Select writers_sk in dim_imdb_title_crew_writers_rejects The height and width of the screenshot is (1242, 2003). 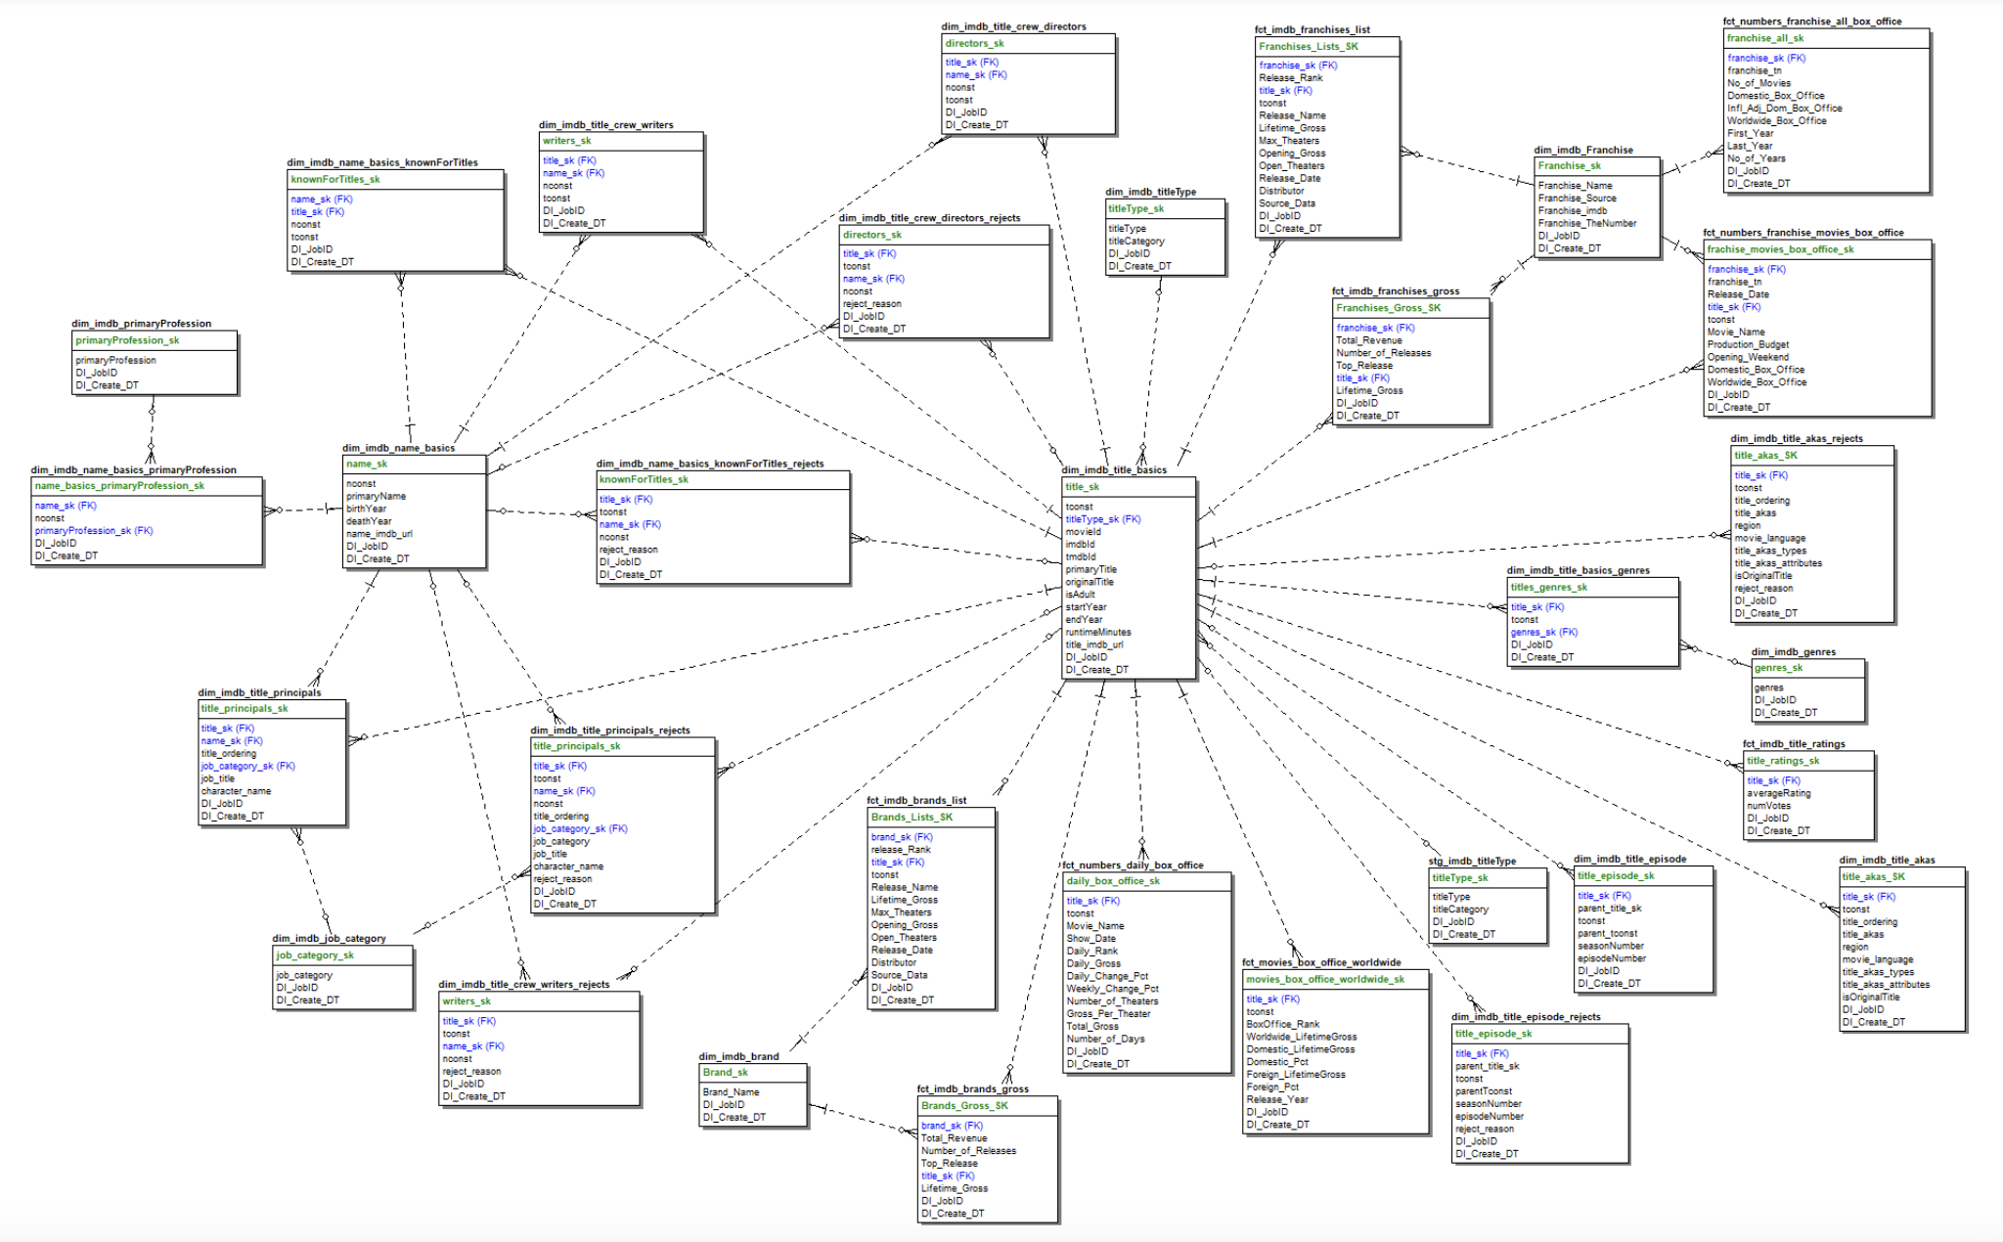coord(467,1001)
